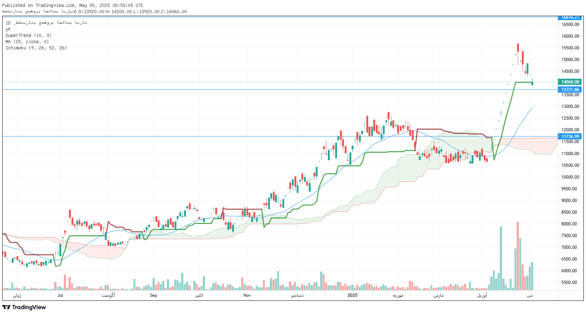
Task: Click the Ichimoku (9, 26, 52, 26) label
Action: (x=36, y=48)
